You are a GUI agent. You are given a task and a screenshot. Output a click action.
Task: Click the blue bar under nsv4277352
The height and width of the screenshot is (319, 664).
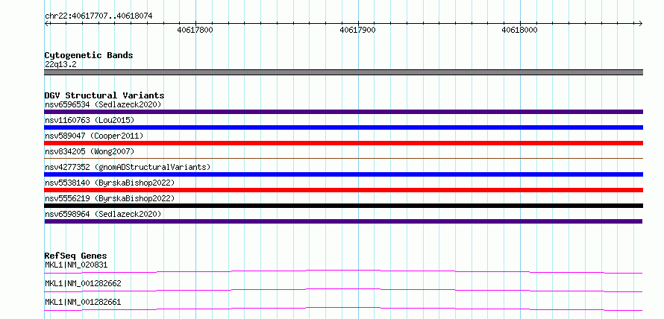tap(344, 174)
